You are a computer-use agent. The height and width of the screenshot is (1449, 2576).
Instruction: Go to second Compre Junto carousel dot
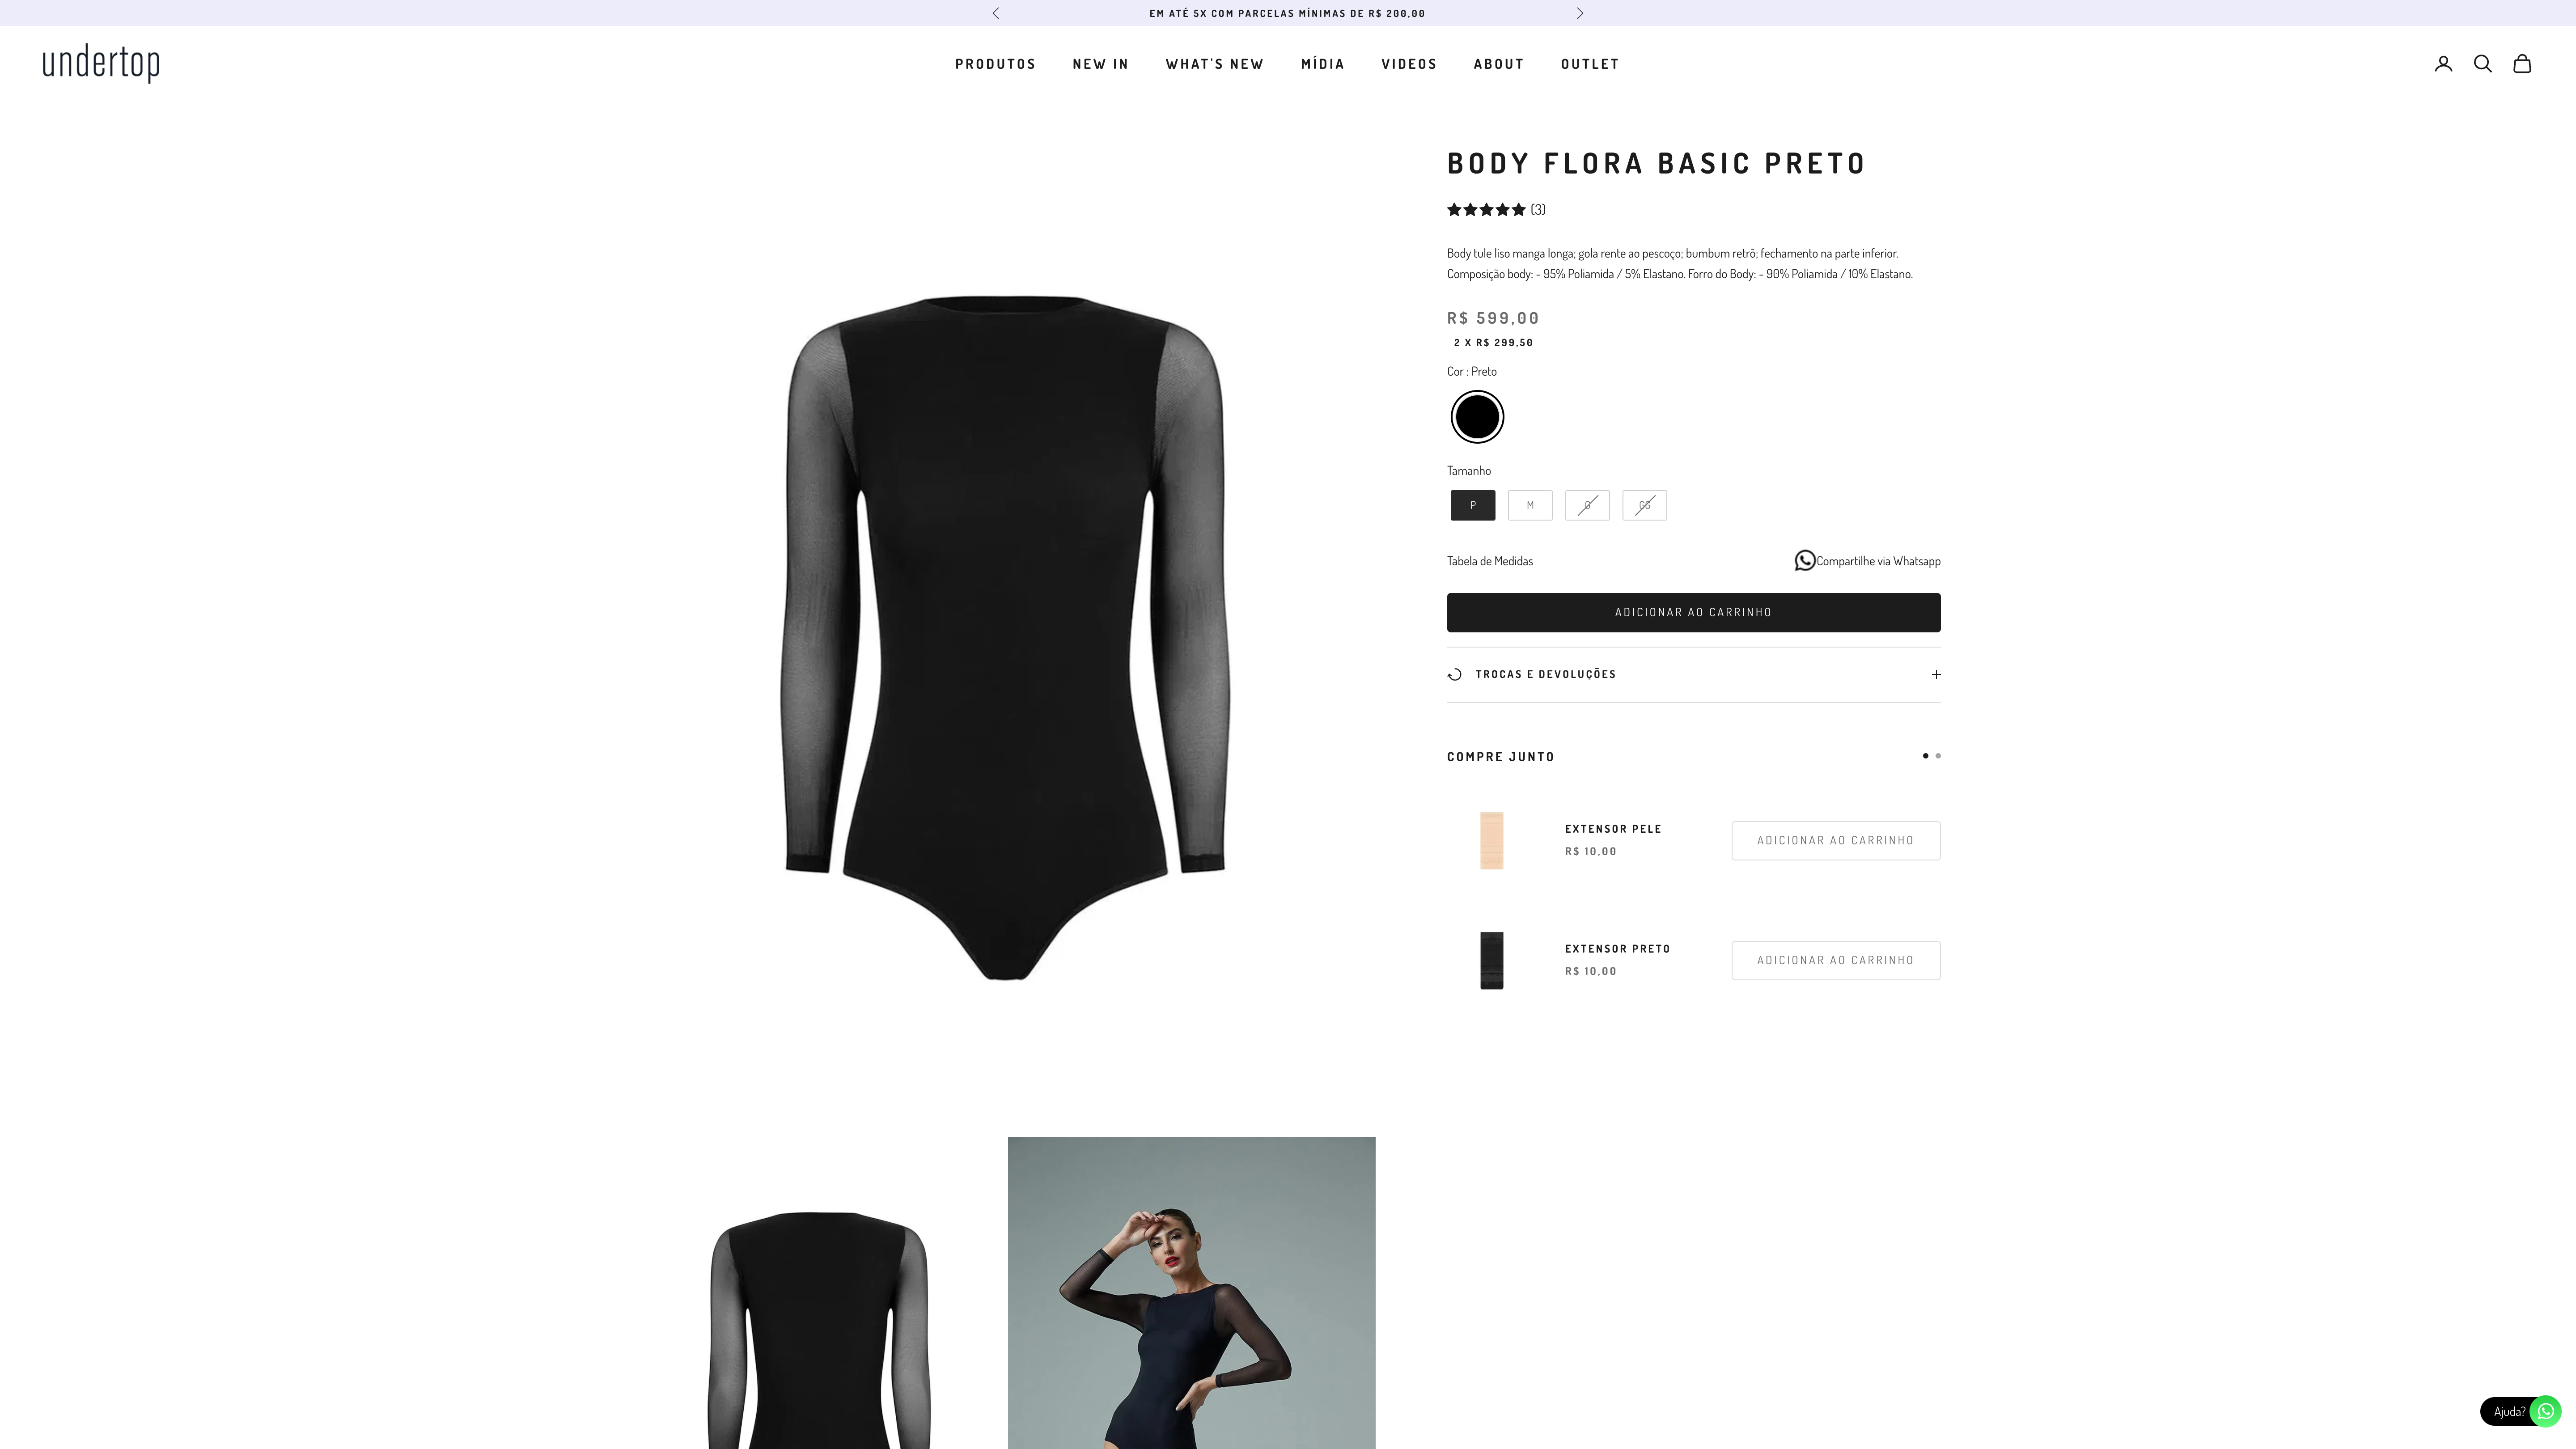(x=1938, y=756)
